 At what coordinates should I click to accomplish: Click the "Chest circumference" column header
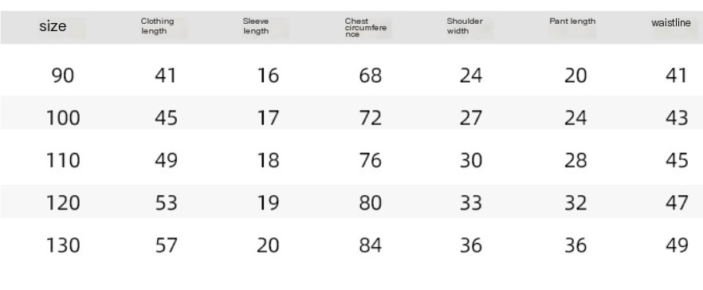pos(365,27)
